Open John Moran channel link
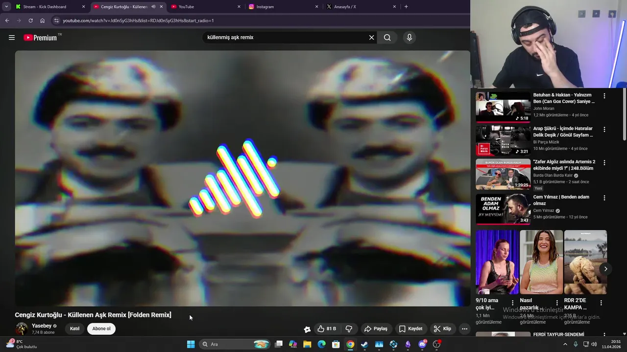627x352 pixels. pos(544,109)
